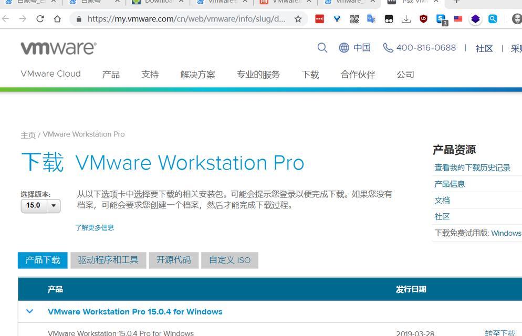
Task: Click the browser forward arrow
Action: [23, 19]
